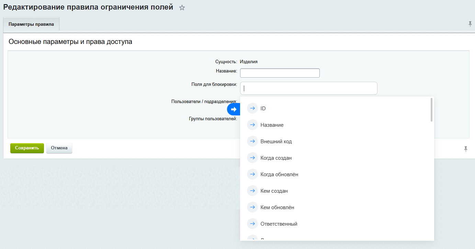
Task: Click the arrow icon next to Внешний код
Action: 252,141
